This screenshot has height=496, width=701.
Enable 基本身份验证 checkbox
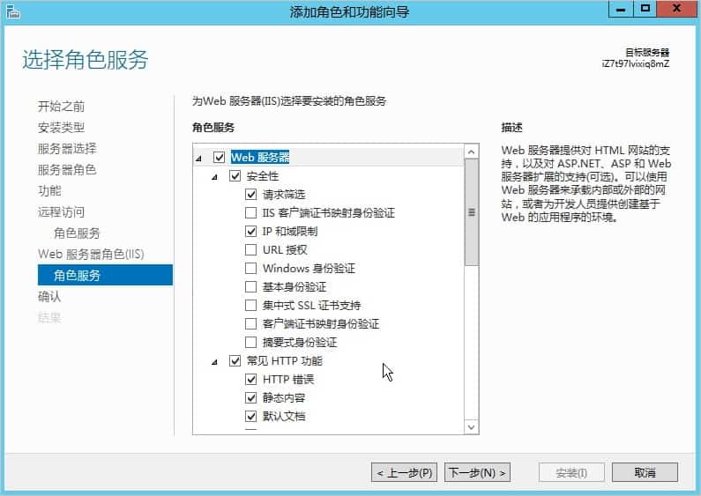click(x=251, y=287)
